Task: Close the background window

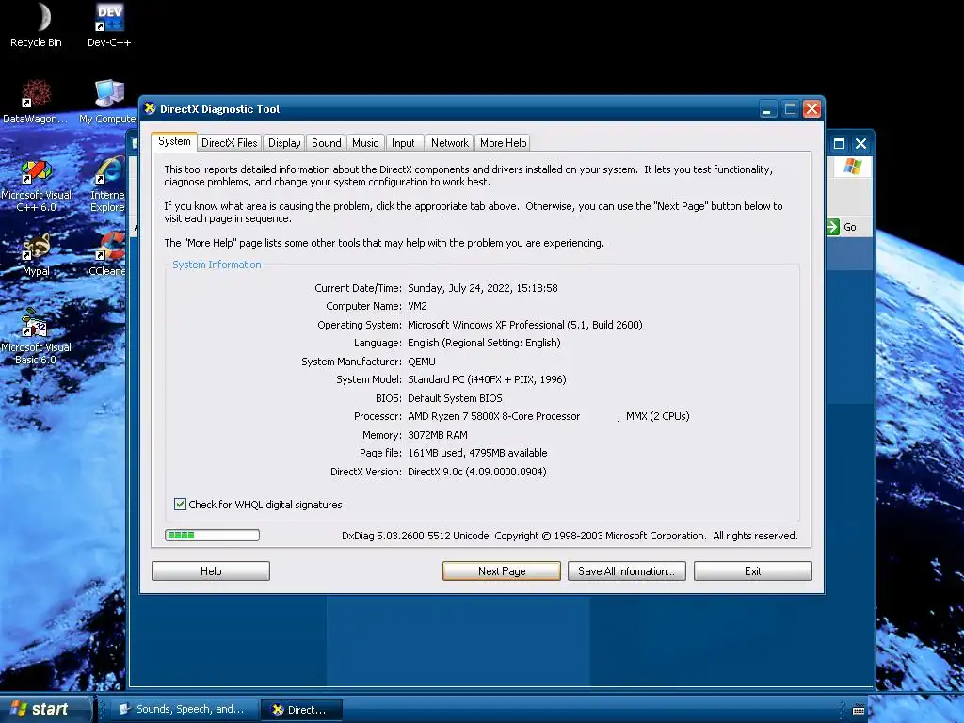Action: click(860, 144)
